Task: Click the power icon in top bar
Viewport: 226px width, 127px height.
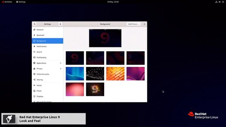Action: point(223,2)
